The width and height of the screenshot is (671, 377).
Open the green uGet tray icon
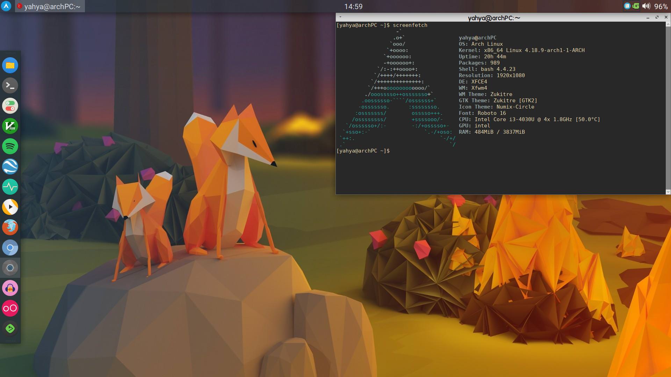[x=636, y=6]
